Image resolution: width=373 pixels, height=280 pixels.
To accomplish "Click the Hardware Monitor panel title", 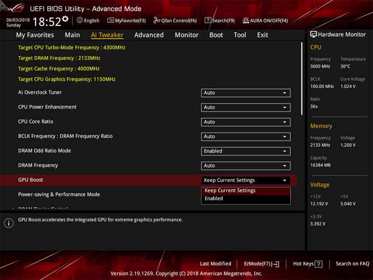I will point(341,35).
